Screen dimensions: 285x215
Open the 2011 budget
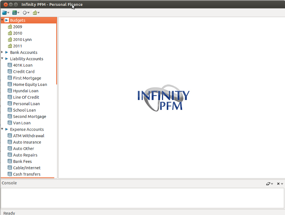[18, 46]
